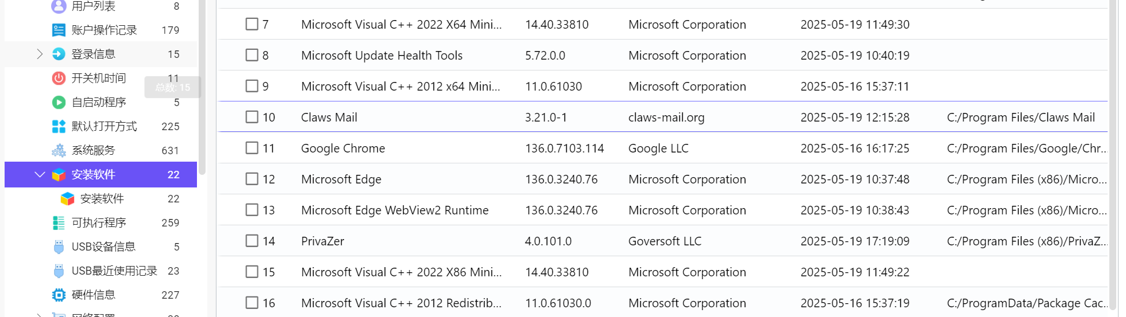Select USB最近使用记录 in the sidebar
Screen dimensions: 1126x317
point(114,271)
